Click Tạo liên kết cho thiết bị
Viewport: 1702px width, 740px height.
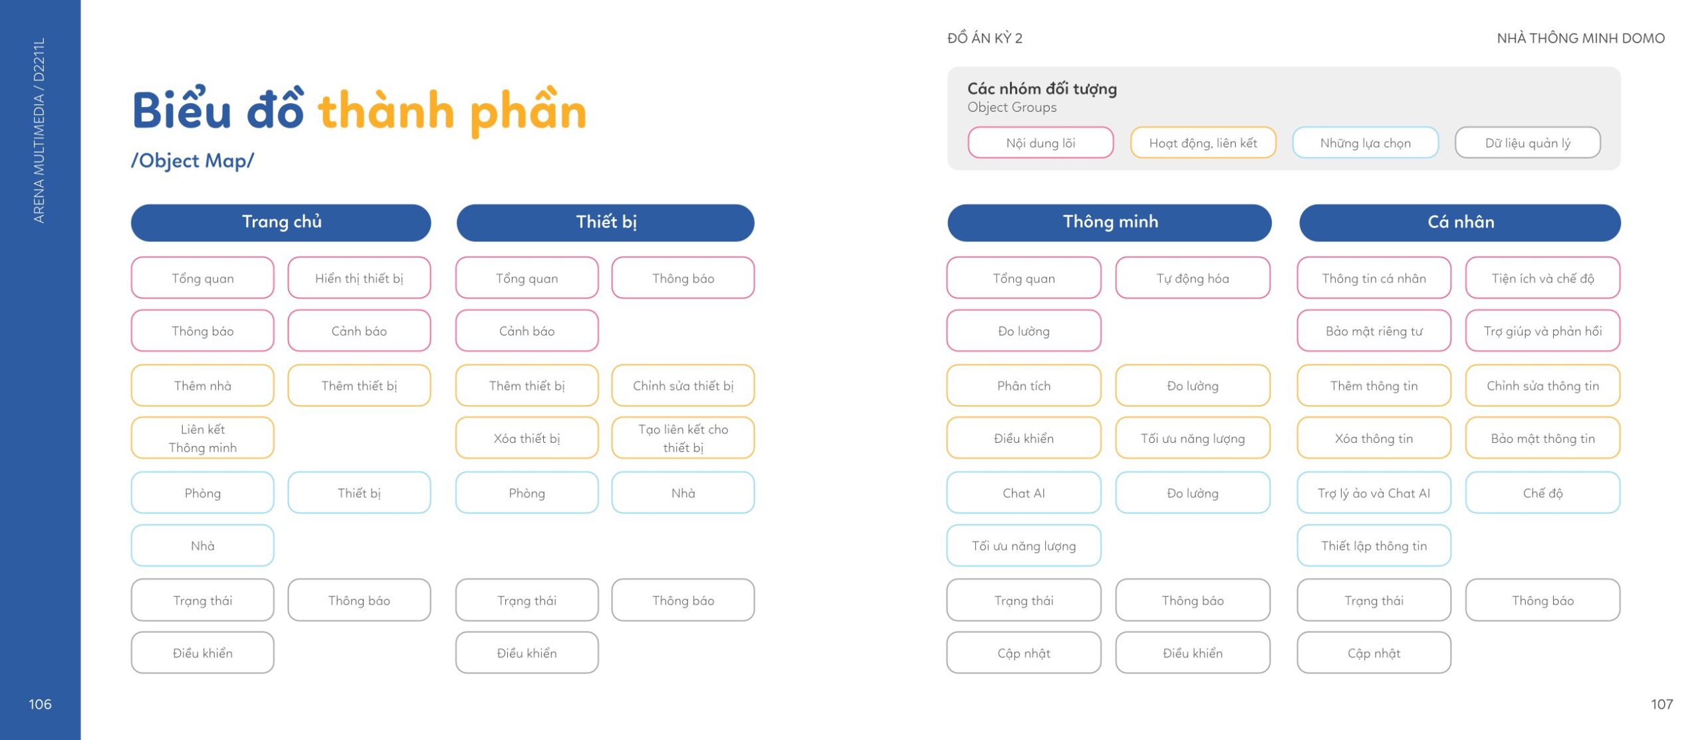(x=683, y=438)
